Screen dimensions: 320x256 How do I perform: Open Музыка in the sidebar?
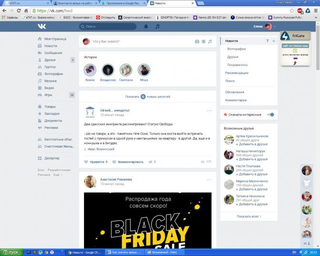coord(50,81)
